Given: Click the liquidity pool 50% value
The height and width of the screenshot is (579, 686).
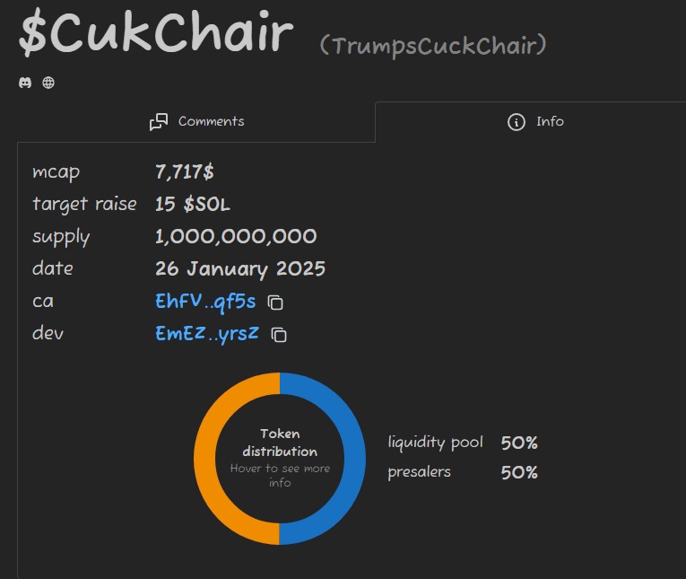Looking at the screenshot, I should [x=519, y=443].
